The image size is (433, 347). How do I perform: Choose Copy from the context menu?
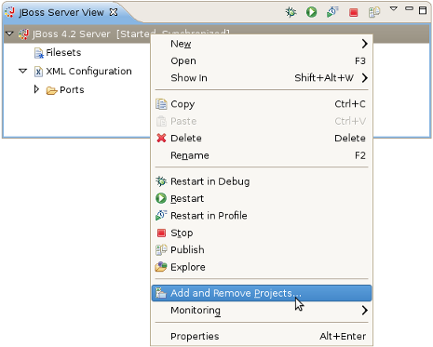coord(262,104)
